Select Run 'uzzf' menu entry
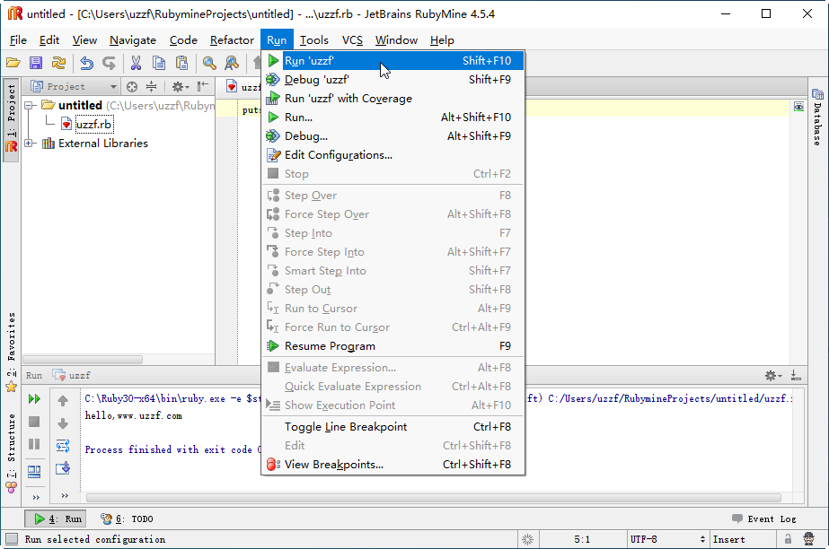The height and width of the screenshot is (549, 829). pyautogui.click(x=392, y=61)
